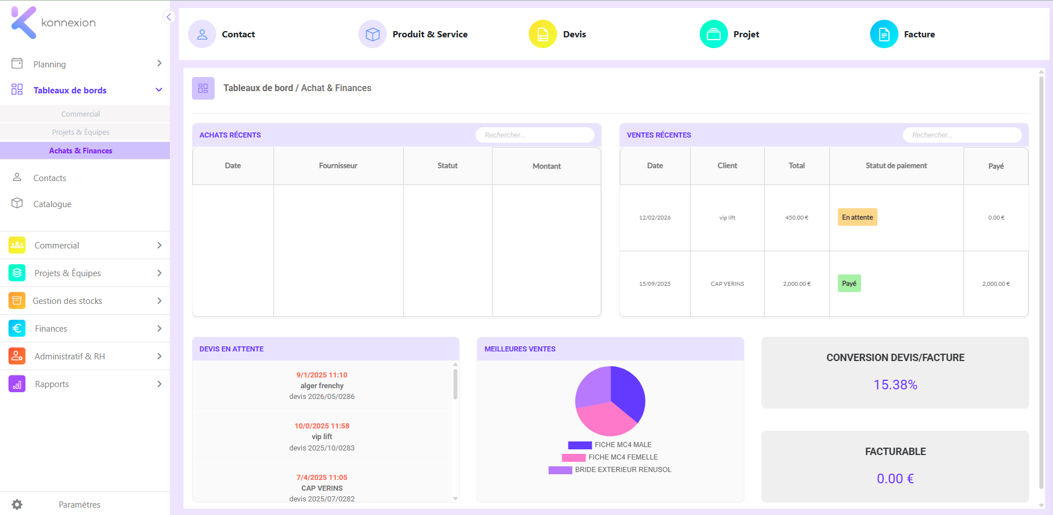Expand the Planning menu chevron
This screenshot has height=515, width=1053.
(159, 63)
